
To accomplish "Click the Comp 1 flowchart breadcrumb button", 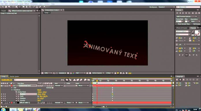I will click(x=47, y=13).
